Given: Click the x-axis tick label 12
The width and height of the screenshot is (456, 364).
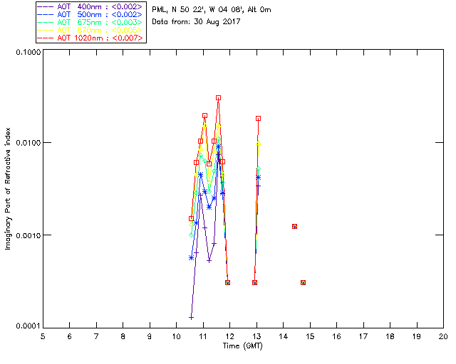Looking at the screenshot, I should (229, 336).
